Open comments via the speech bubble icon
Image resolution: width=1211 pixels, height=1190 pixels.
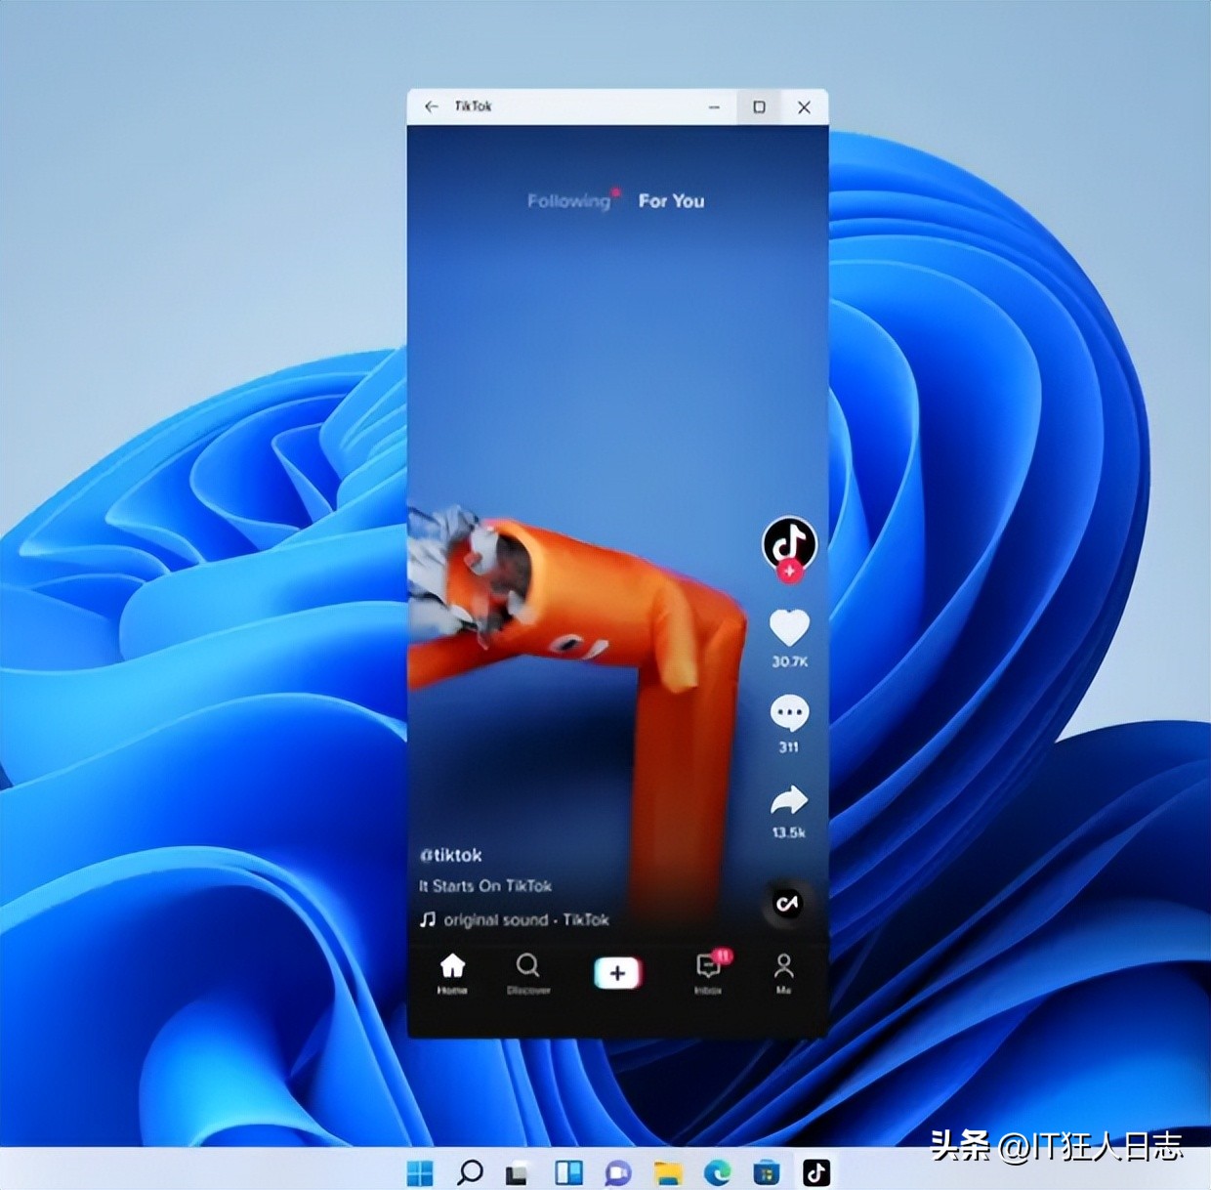pos(789,714)
